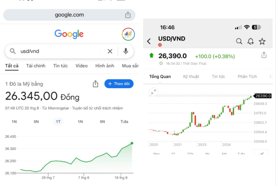The width and height of the screenshot is (276, 186).
Task: Open search in the USD/VND app header
Action: (x=239, y=41)
